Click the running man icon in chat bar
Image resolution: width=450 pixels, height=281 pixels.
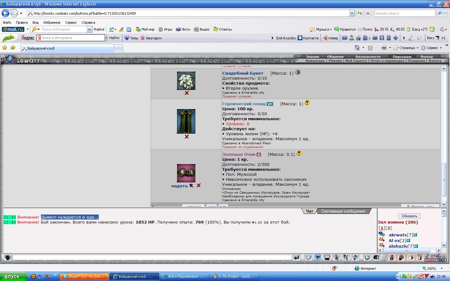(336, 258)
